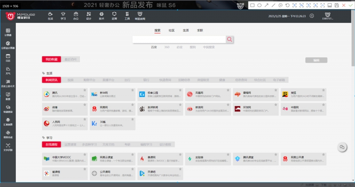The width and height of the screenshot is (355, 187).
Task: Select the line tool in the screenshot toolbar
Action: pyautogui.click(x=273, y=5)
